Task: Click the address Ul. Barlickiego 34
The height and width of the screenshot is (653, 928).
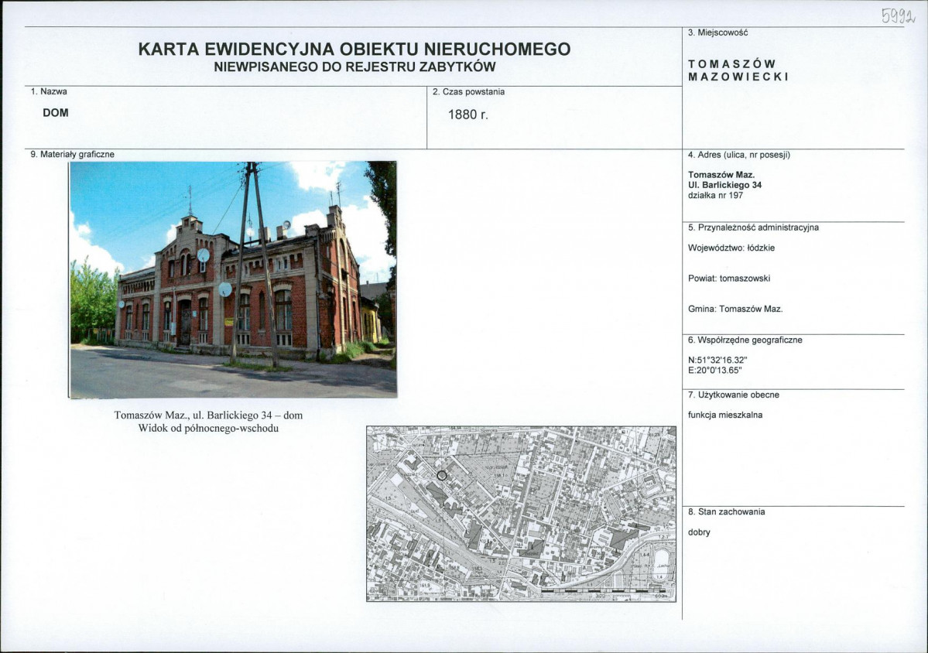Action: [x=725, y=185]
